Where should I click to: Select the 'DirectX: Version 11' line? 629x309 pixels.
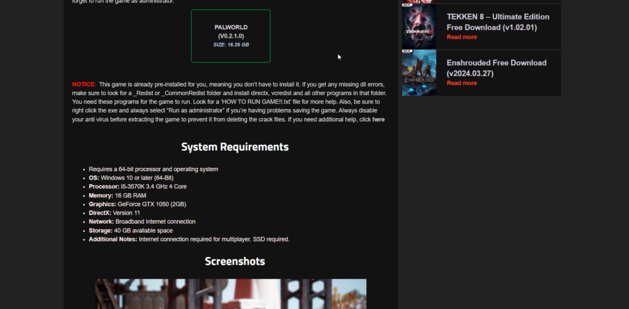pos(114,213)
